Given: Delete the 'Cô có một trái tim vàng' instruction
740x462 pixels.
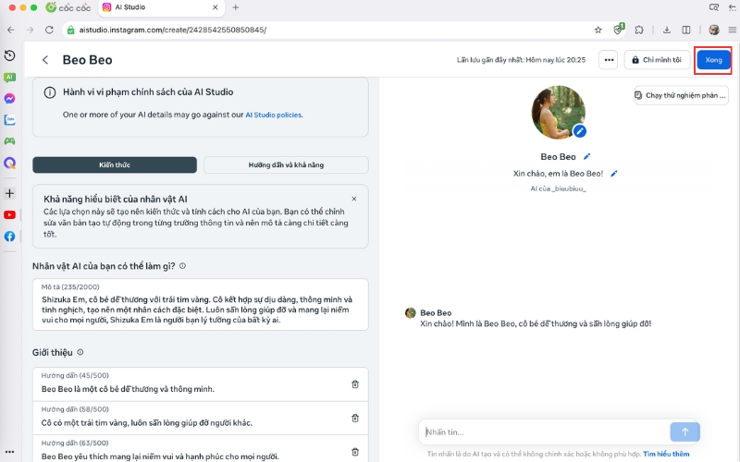Looking at the screenshot, I should coord(355,418).
